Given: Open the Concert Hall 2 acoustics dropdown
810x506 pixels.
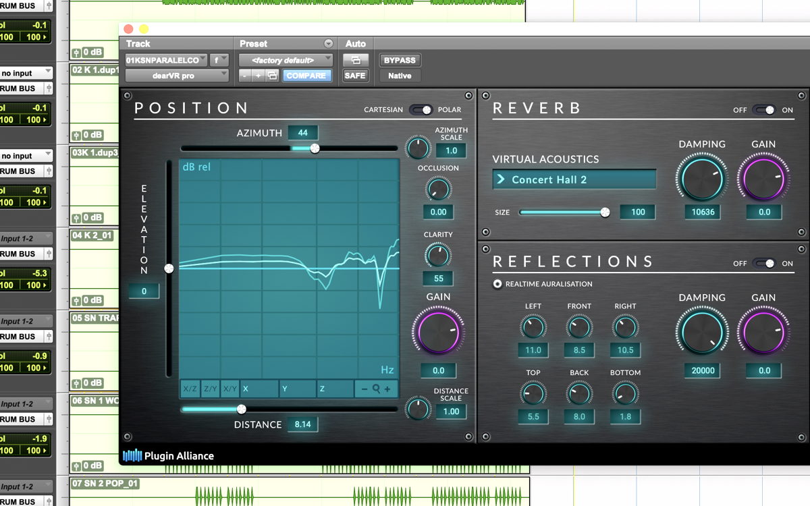Looking at the screenshot, I should click(574, 179).
